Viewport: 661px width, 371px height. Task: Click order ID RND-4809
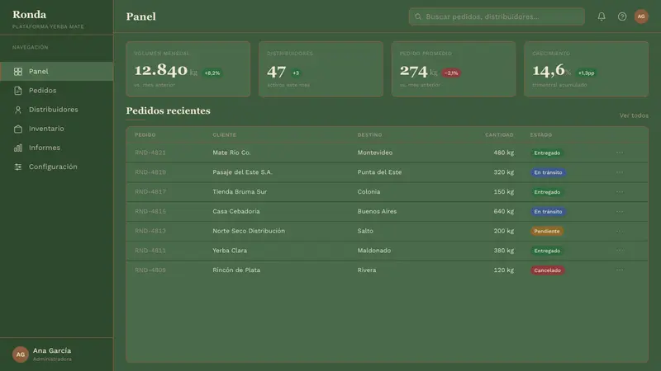(x=150, y=270)
